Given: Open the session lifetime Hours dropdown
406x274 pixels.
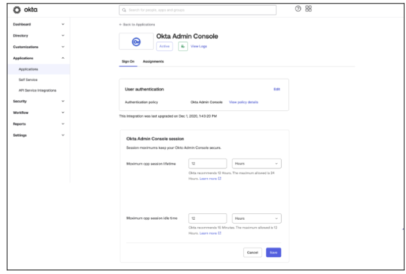Looking at the screenshot, I should 256,164.
